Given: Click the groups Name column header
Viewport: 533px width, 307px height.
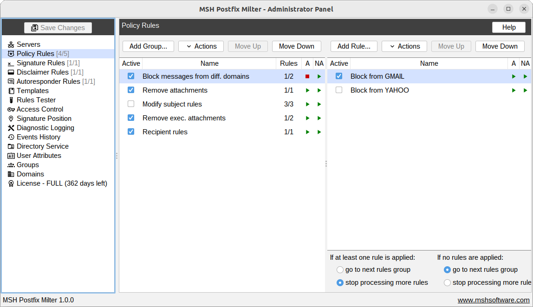Looking at the screenshot, I should (209, 63).
